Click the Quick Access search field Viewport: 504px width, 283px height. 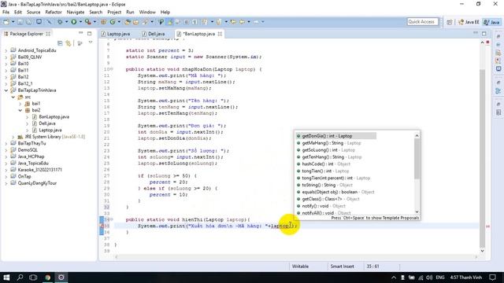point(422,22)
